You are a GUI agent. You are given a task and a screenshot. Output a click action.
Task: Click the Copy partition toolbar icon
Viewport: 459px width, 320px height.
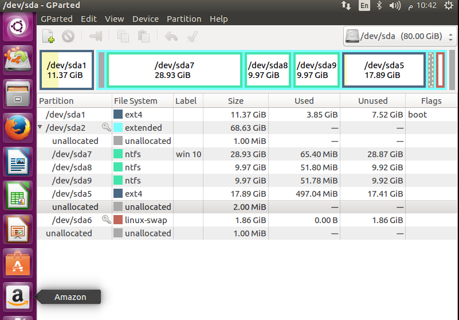[123, 36]
